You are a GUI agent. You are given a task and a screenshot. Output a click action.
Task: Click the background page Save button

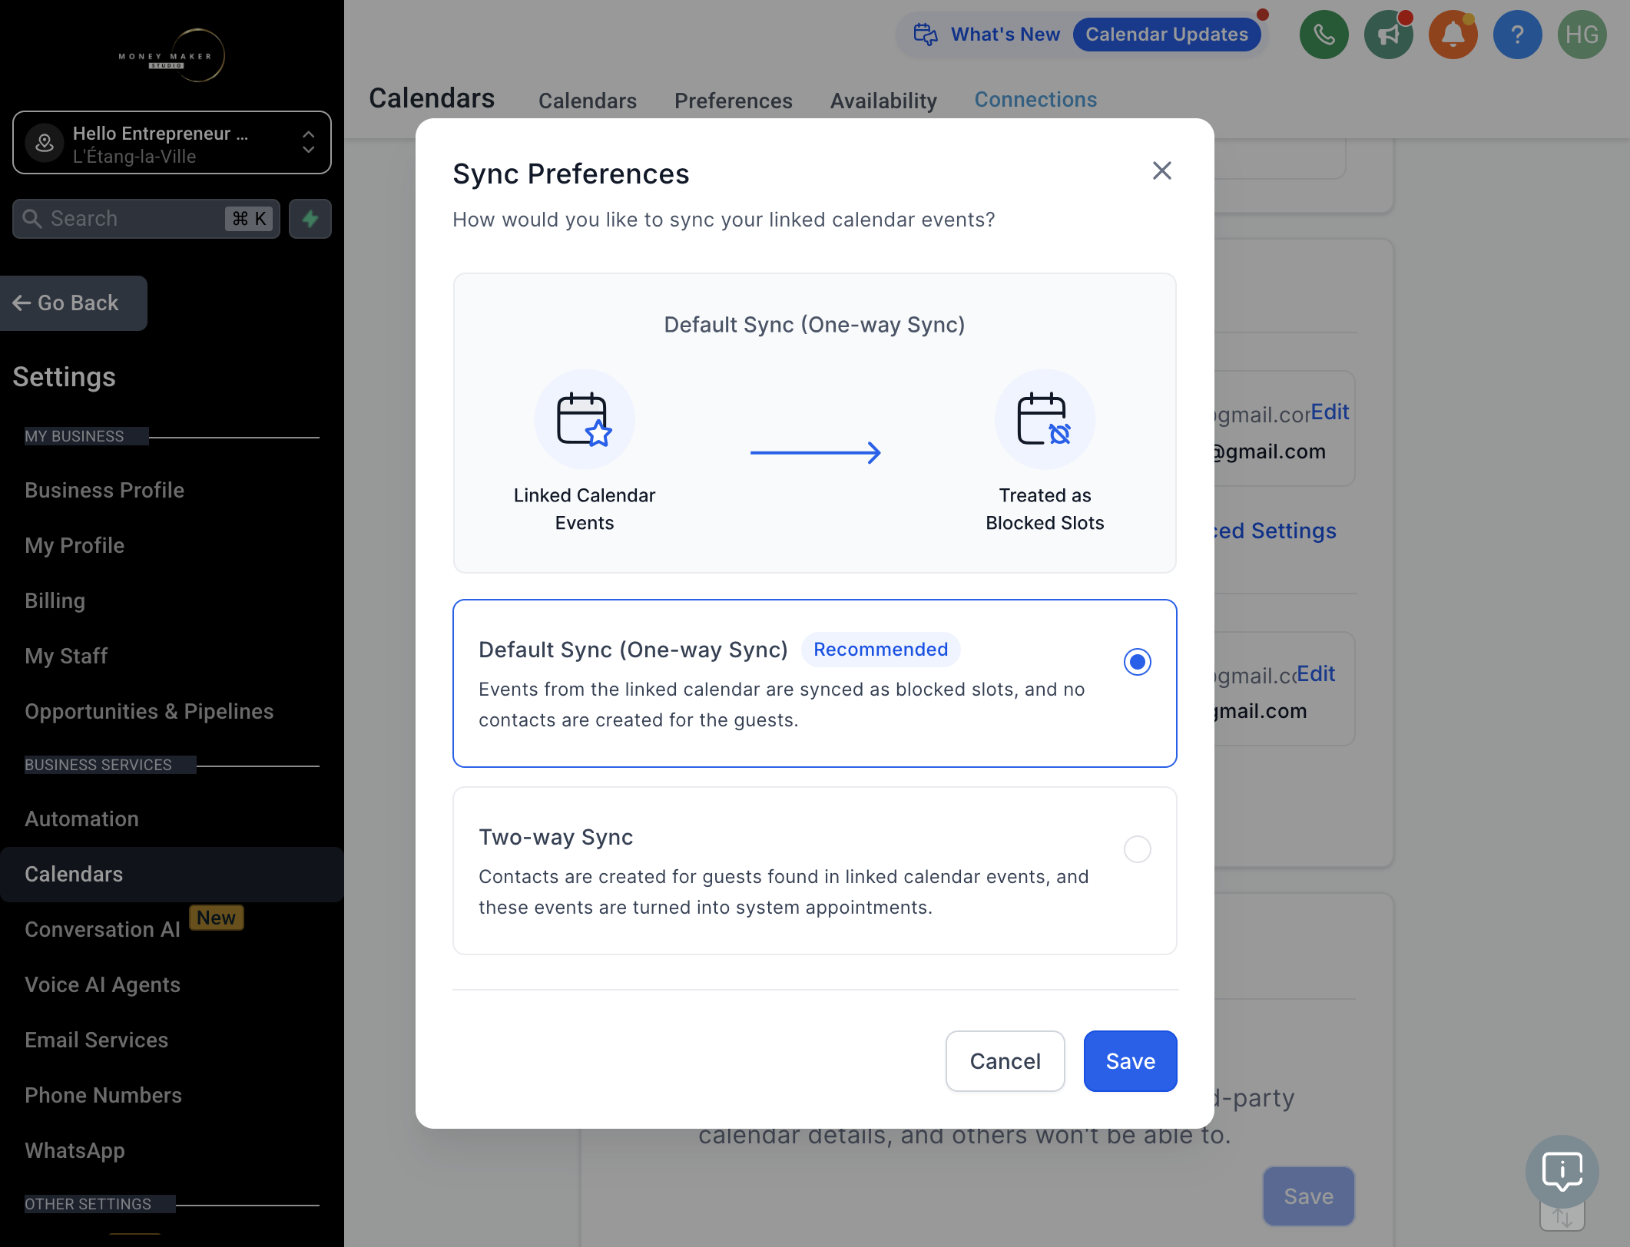(x=1308, y=1196)
